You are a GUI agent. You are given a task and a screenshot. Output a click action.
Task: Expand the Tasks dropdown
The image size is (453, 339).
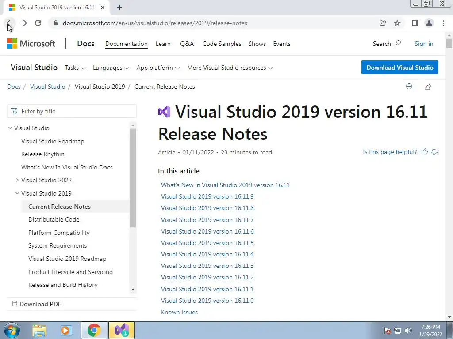[x=75, y=68]
